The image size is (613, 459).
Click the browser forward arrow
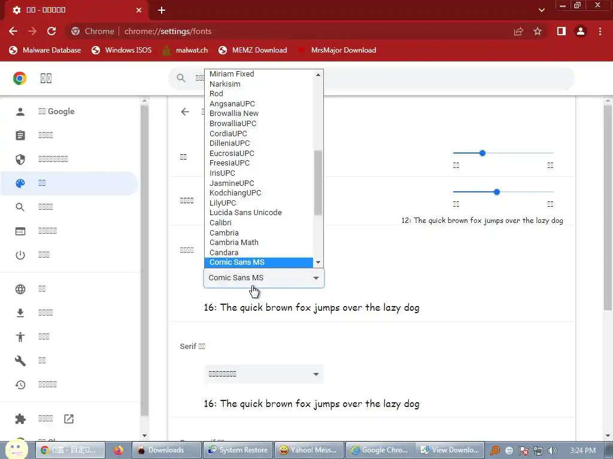click(32, 31)
